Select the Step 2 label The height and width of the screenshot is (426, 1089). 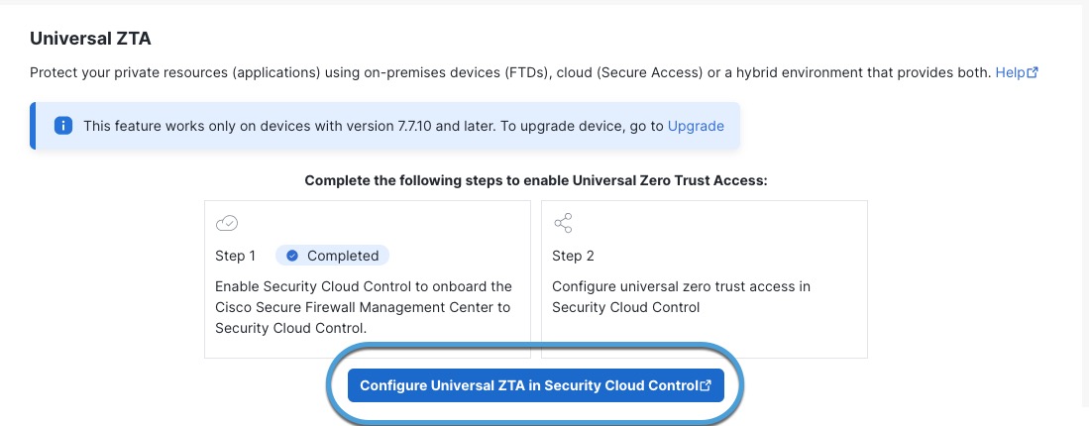[573, 256]
